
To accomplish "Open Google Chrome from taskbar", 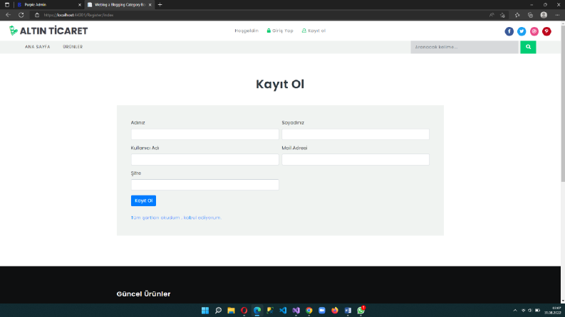I will [x=309, y=311].
